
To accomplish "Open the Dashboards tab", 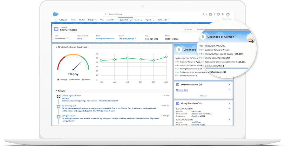I will point(162,20).
